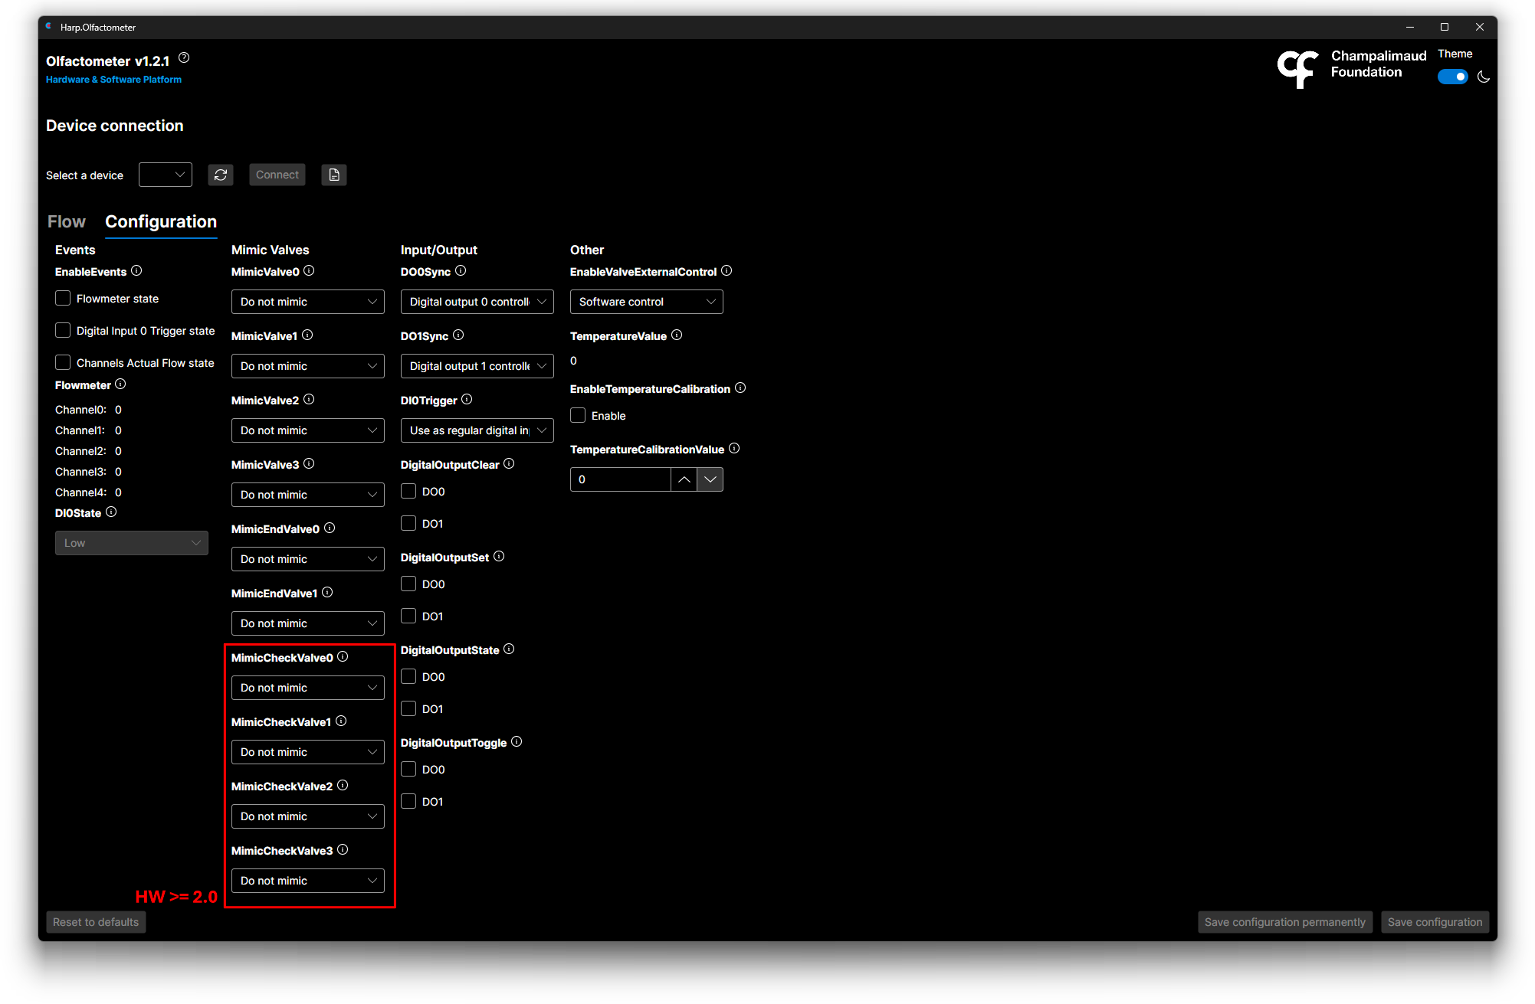1535x1004 pixels.
Task: Click the help icon beside Olfactometer v1.2.1
Action: (x=184, y=58)
